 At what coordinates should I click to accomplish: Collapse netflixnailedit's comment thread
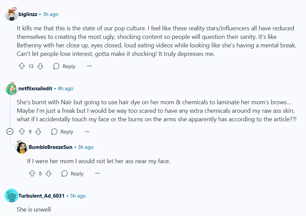(10, 132)
